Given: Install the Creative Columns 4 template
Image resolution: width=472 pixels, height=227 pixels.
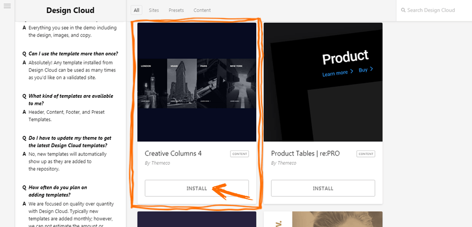Looking at the screenshot, I should pos(197,188).
